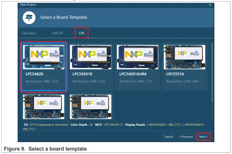Proceed with the Next button

coord(203,137)
